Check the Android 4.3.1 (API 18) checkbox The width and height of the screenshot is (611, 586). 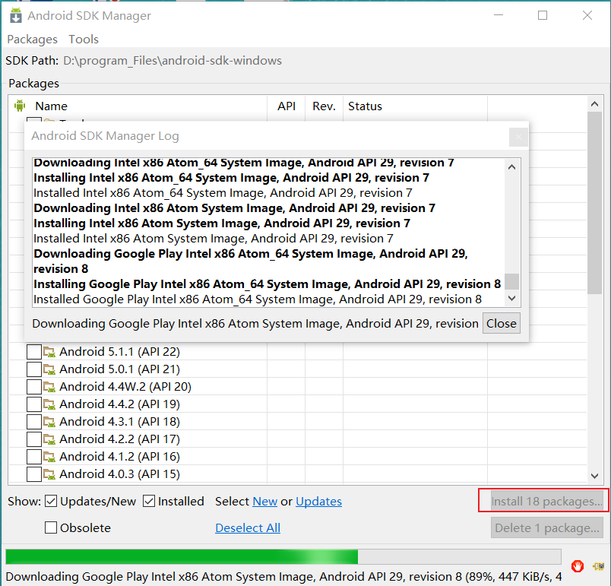pos(34,422)
